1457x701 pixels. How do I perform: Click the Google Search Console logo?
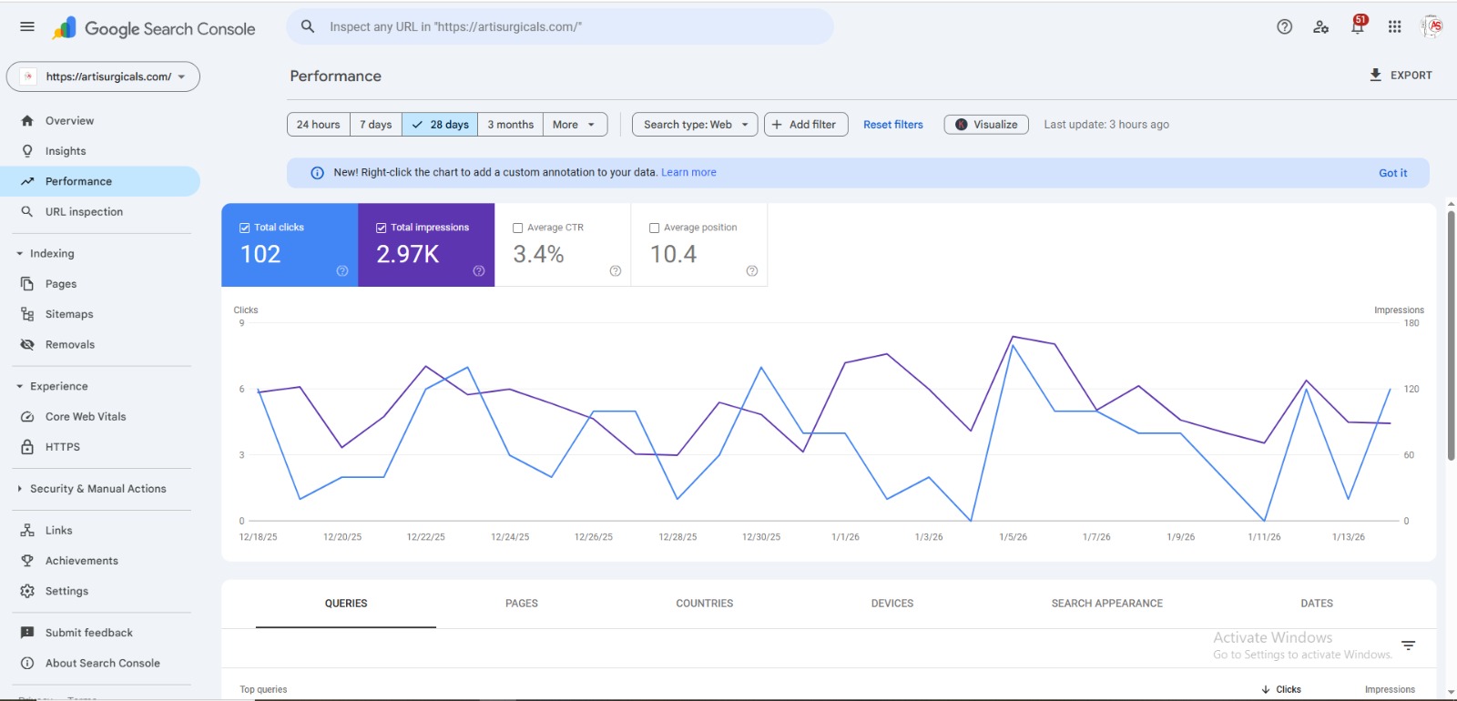(x=154, y=28)
